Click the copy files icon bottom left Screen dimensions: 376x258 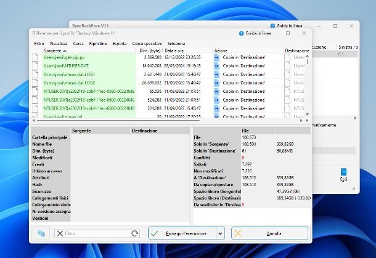click(41, 233)
